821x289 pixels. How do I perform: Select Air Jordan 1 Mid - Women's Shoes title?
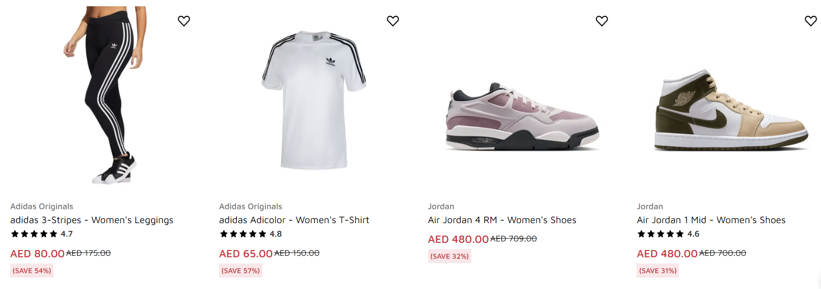(711, 220)
